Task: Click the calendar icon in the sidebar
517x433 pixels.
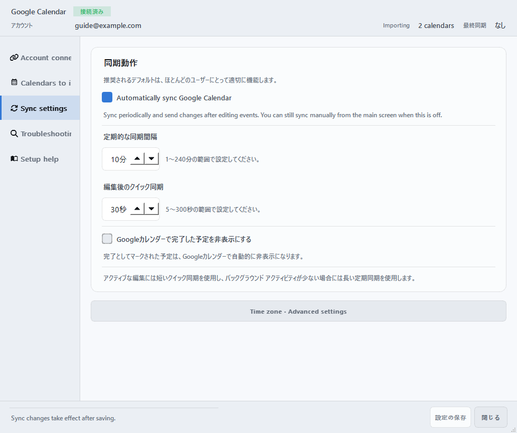Action: (14, 82)
